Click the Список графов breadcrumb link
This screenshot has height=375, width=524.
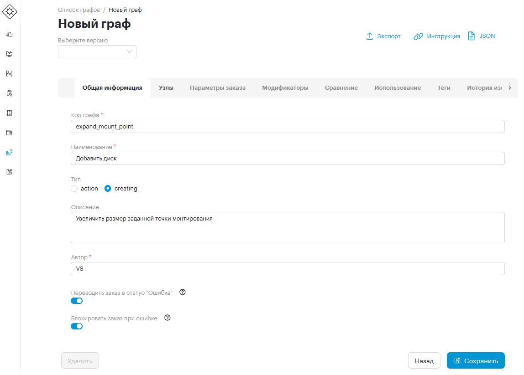click(x=79, y=10)
